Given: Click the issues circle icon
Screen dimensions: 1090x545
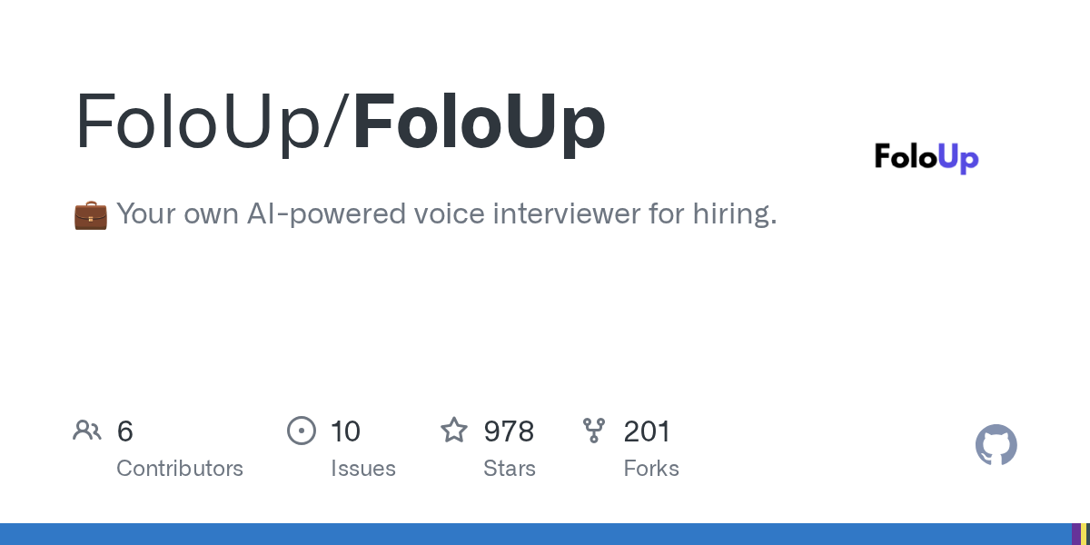Looking at the screenshot, I should (301, 431).
